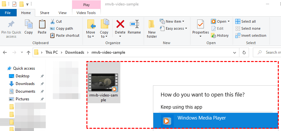Open the Easy access dropdown
The image size is (281, 131).
[x=173, y=28]
